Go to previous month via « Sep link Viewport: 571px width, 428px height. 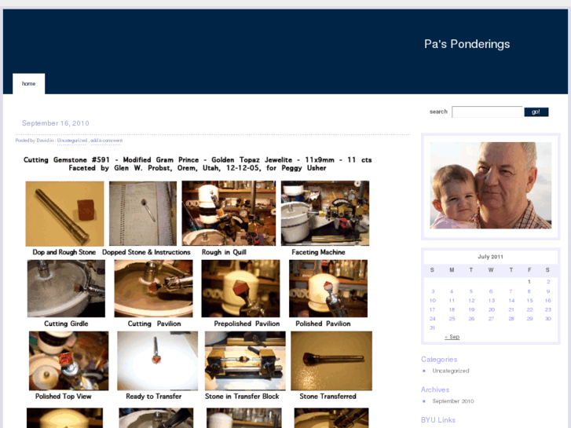click(452, 337)
